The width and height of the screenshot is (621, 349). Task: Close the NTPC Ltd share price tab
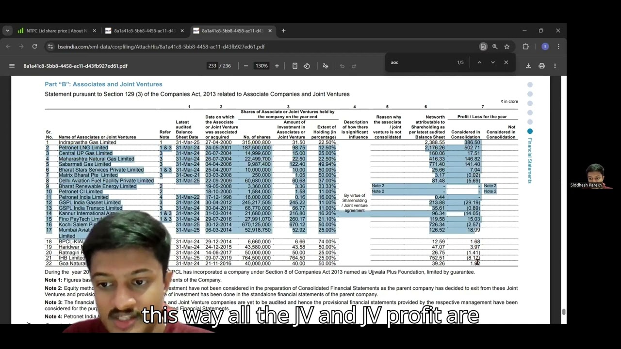click(x=94, y=31)
